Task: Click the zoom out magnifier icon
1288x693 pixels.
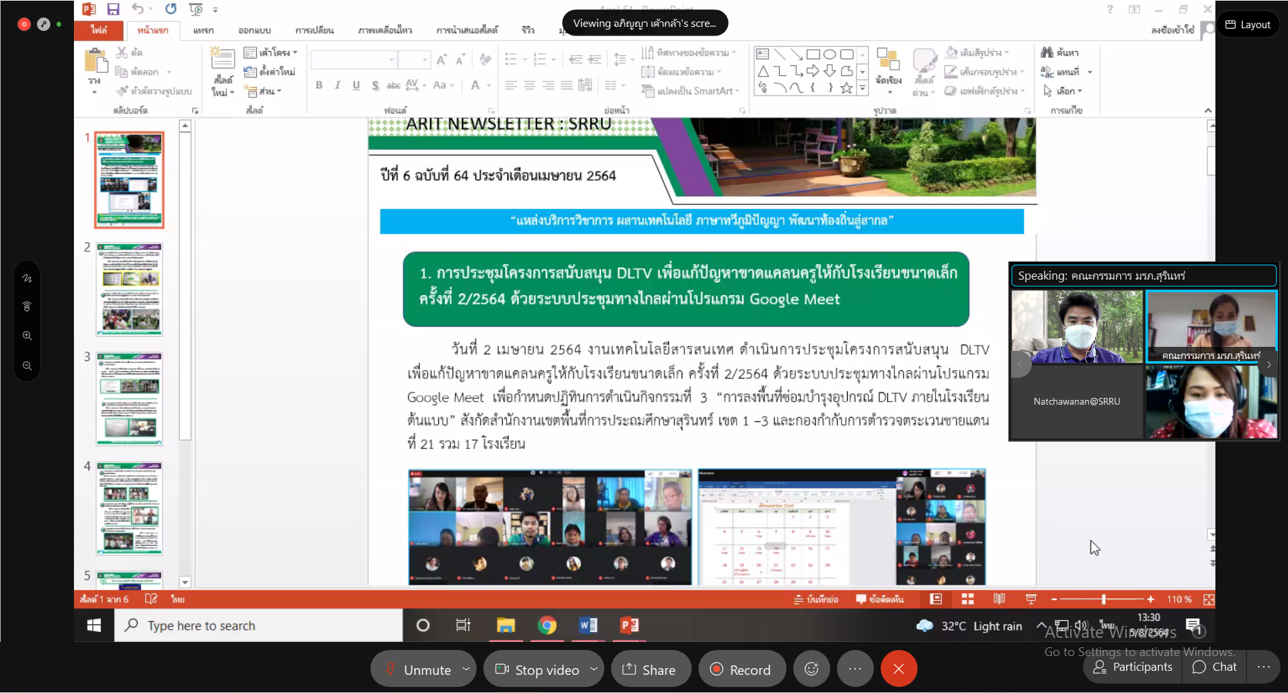Action: [27, 366]
